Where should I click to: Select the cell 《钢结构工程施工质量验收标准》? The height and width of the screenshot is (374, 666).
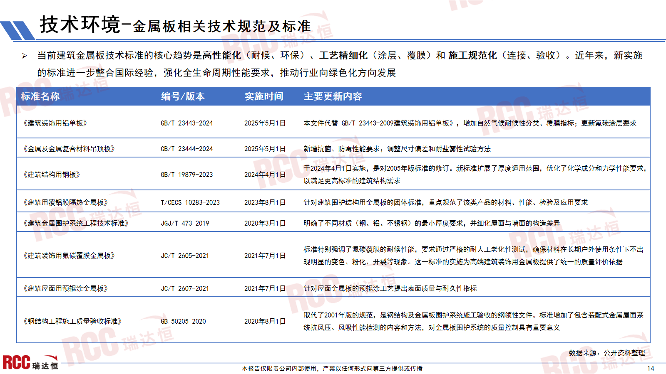point(72,321)
